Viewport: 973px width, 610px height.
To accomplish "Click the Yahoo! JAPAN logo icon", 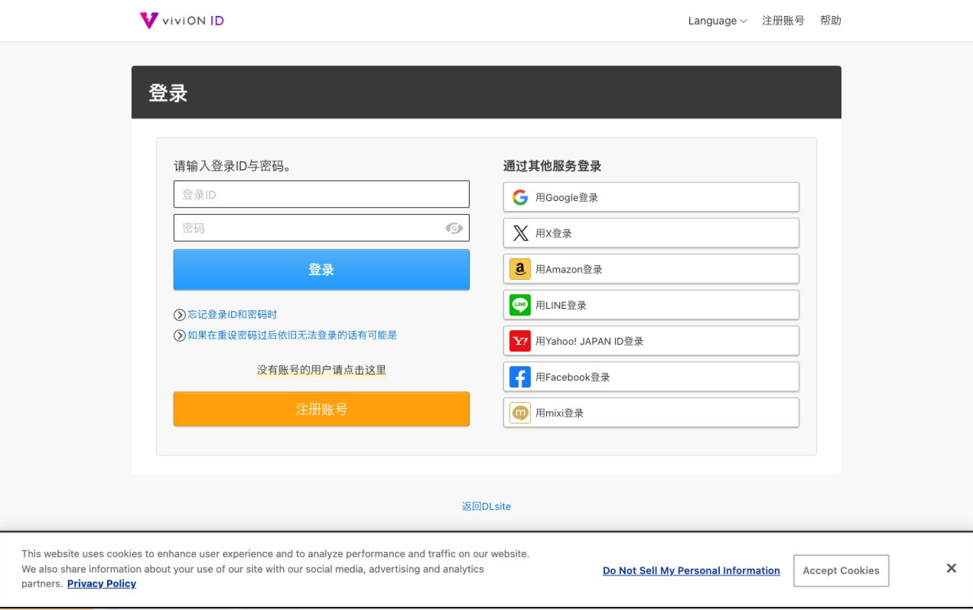I will point(520,341).
